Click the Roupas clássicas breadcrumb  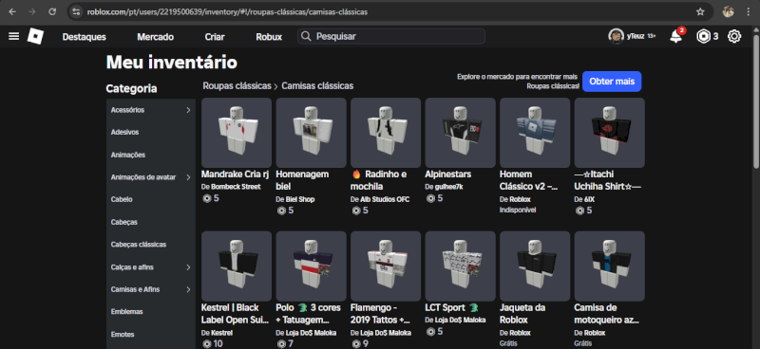tap(237, 85)
